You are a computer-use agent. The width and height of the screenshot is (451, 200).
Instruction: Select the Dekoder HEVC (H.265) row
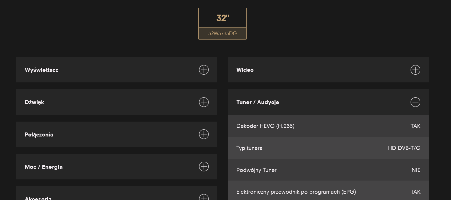(328, 126)
